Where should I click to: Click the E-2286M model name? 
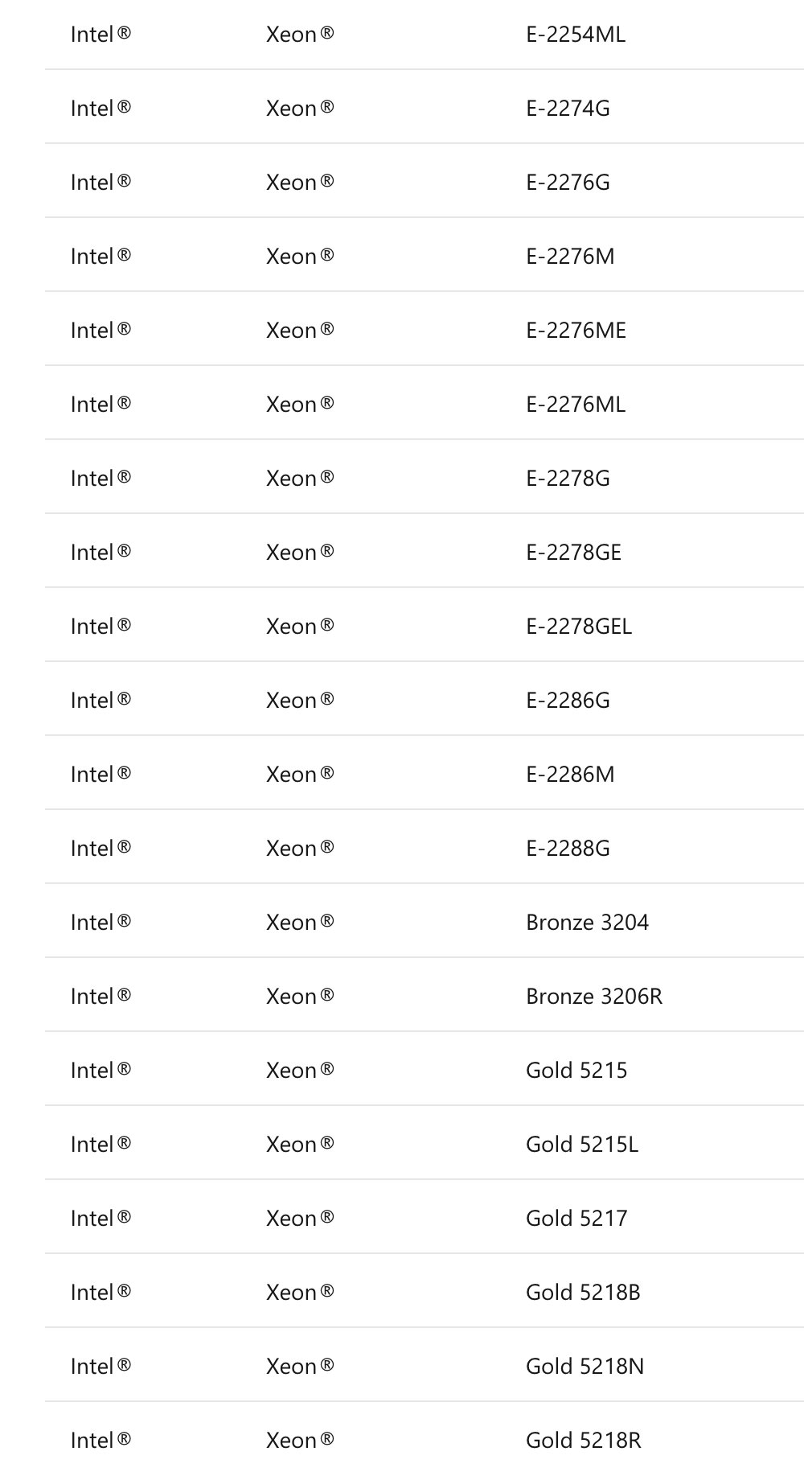coord(570,775)
